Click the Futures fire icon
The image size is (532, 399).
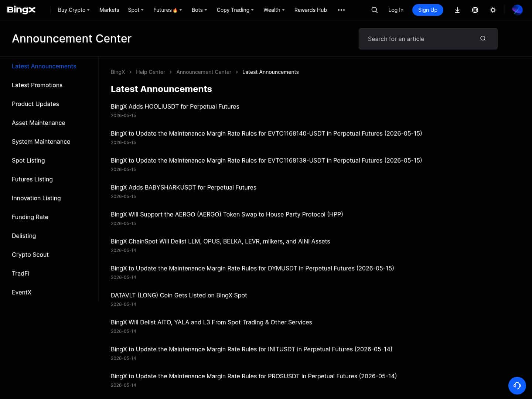(175, 10)
